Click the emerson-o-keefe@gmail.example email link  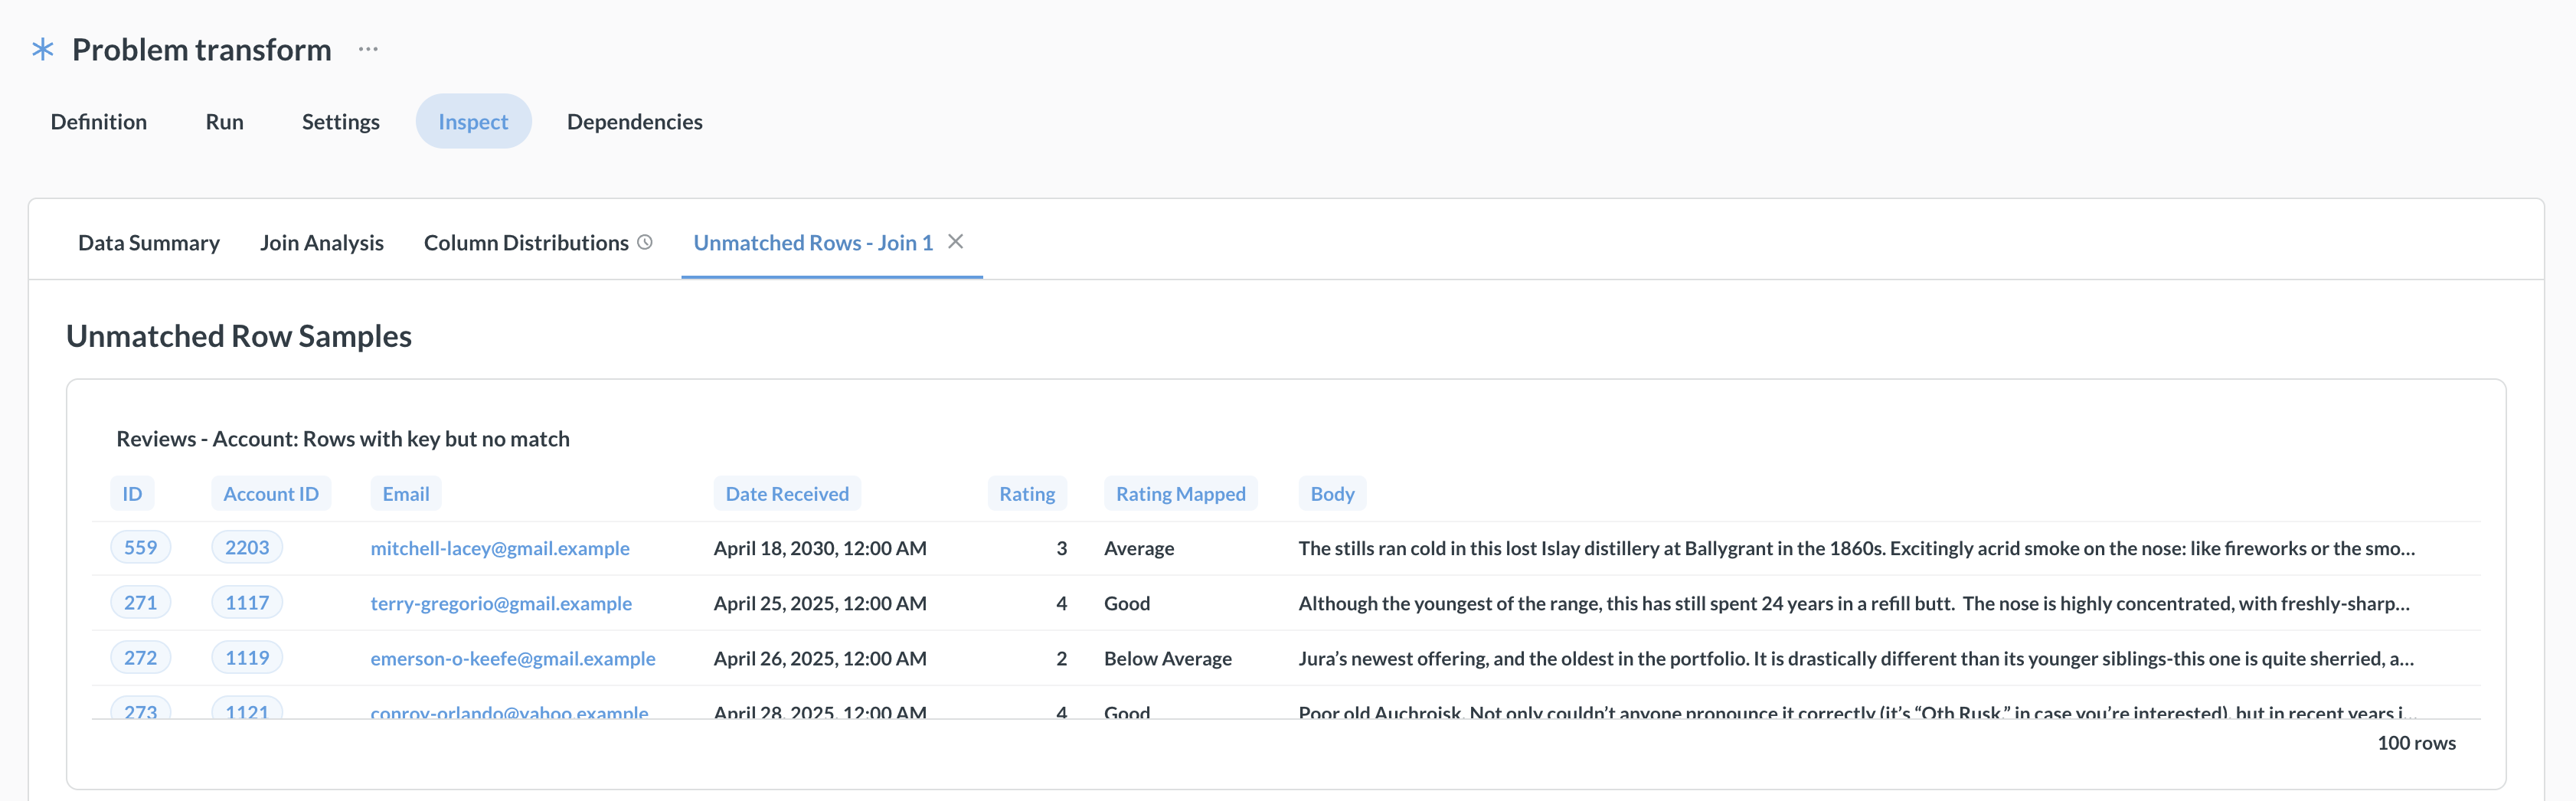coord(513,658)
